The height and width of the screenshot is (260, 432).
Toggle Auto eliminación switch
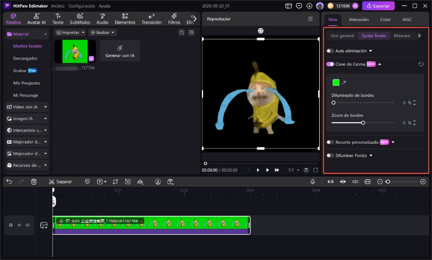click(x=330, y=51)
